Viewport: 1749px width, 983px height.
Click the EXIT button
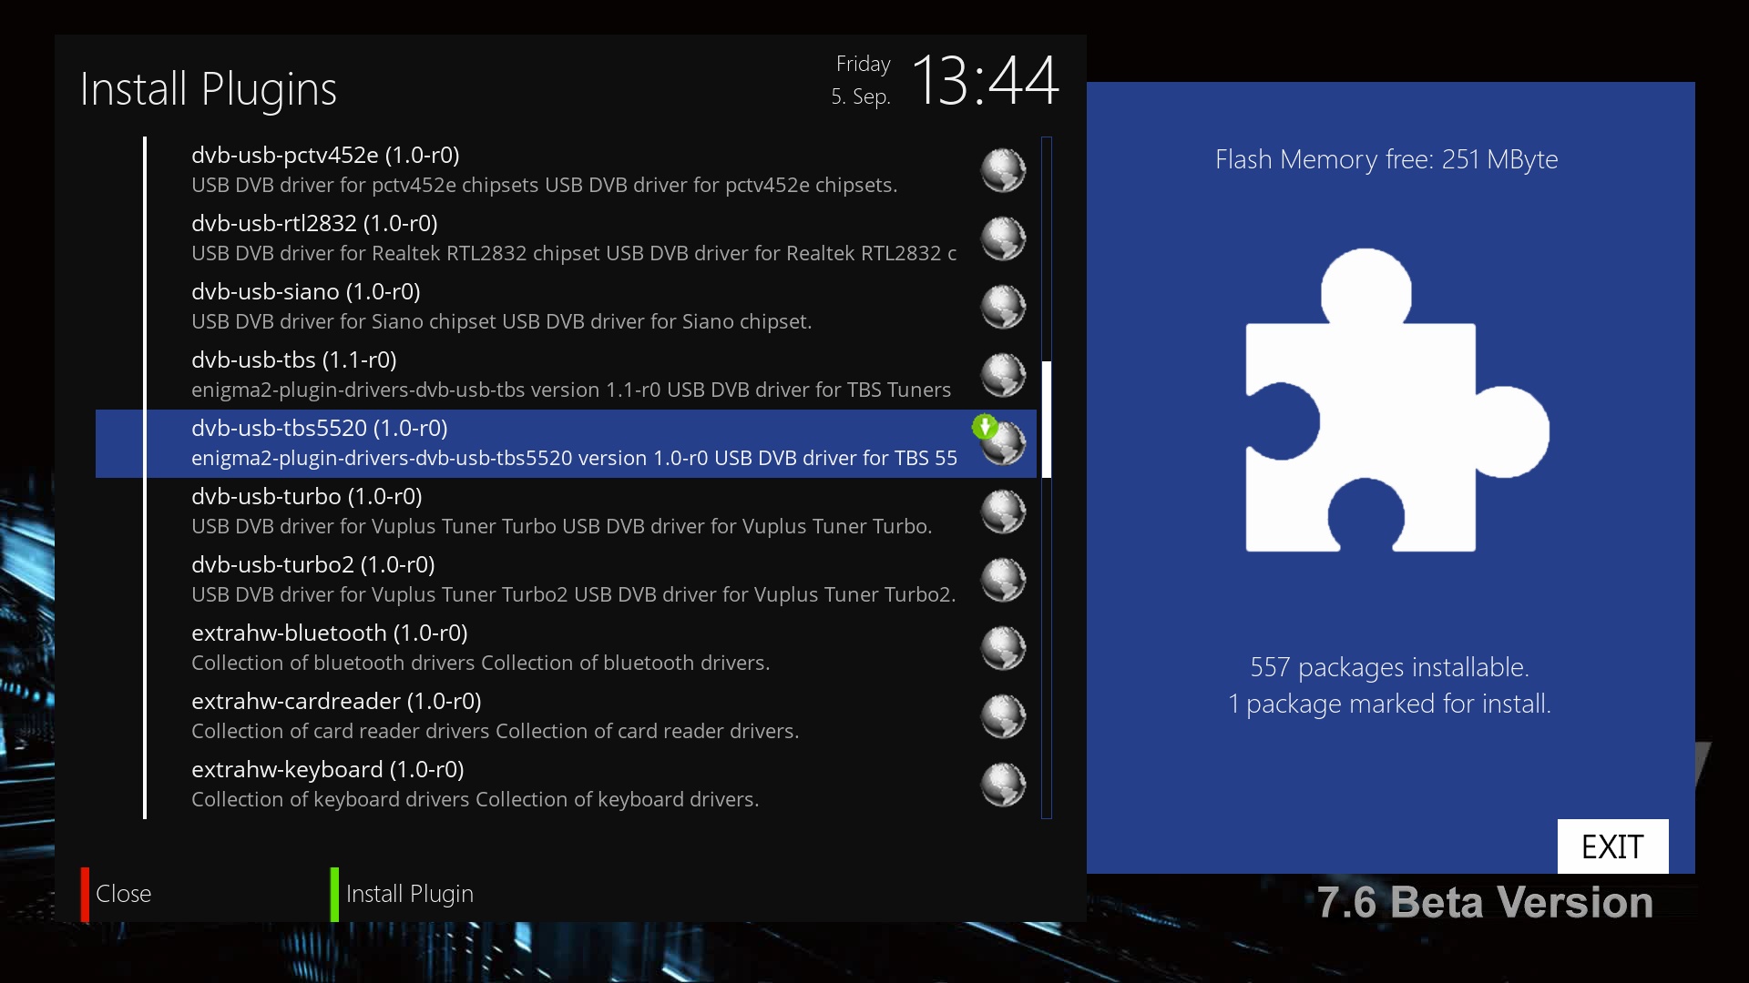[x=1612, y=846]
